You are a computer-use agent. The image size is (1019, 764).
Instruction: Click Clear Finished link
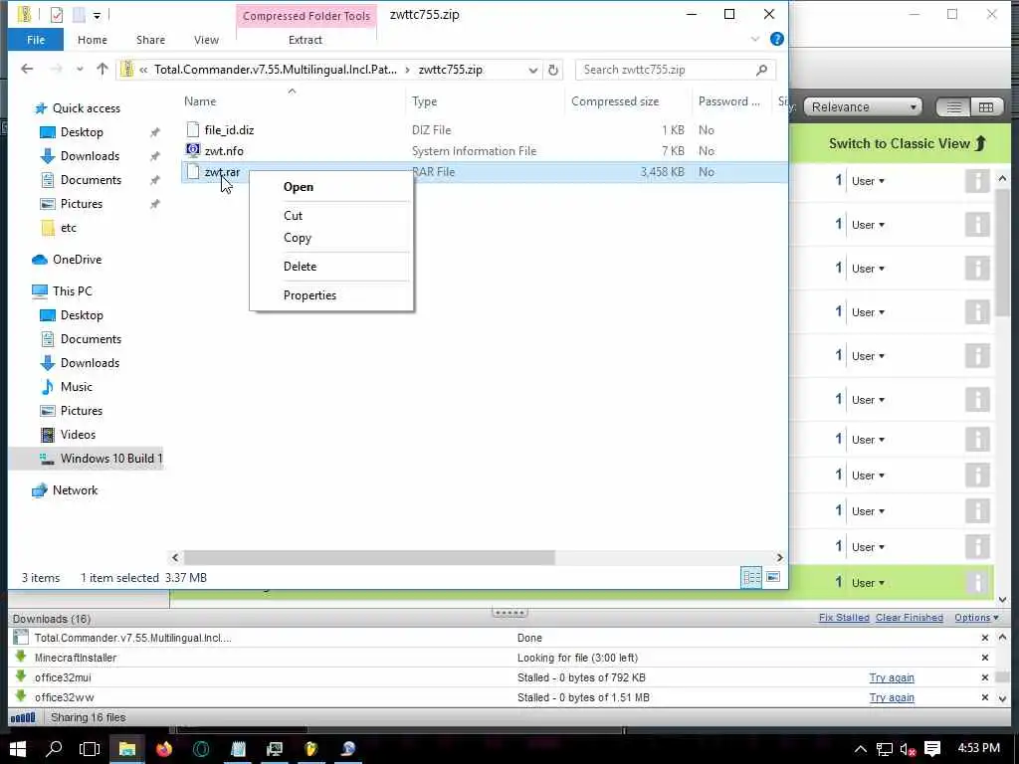click(x=910, y=618)
